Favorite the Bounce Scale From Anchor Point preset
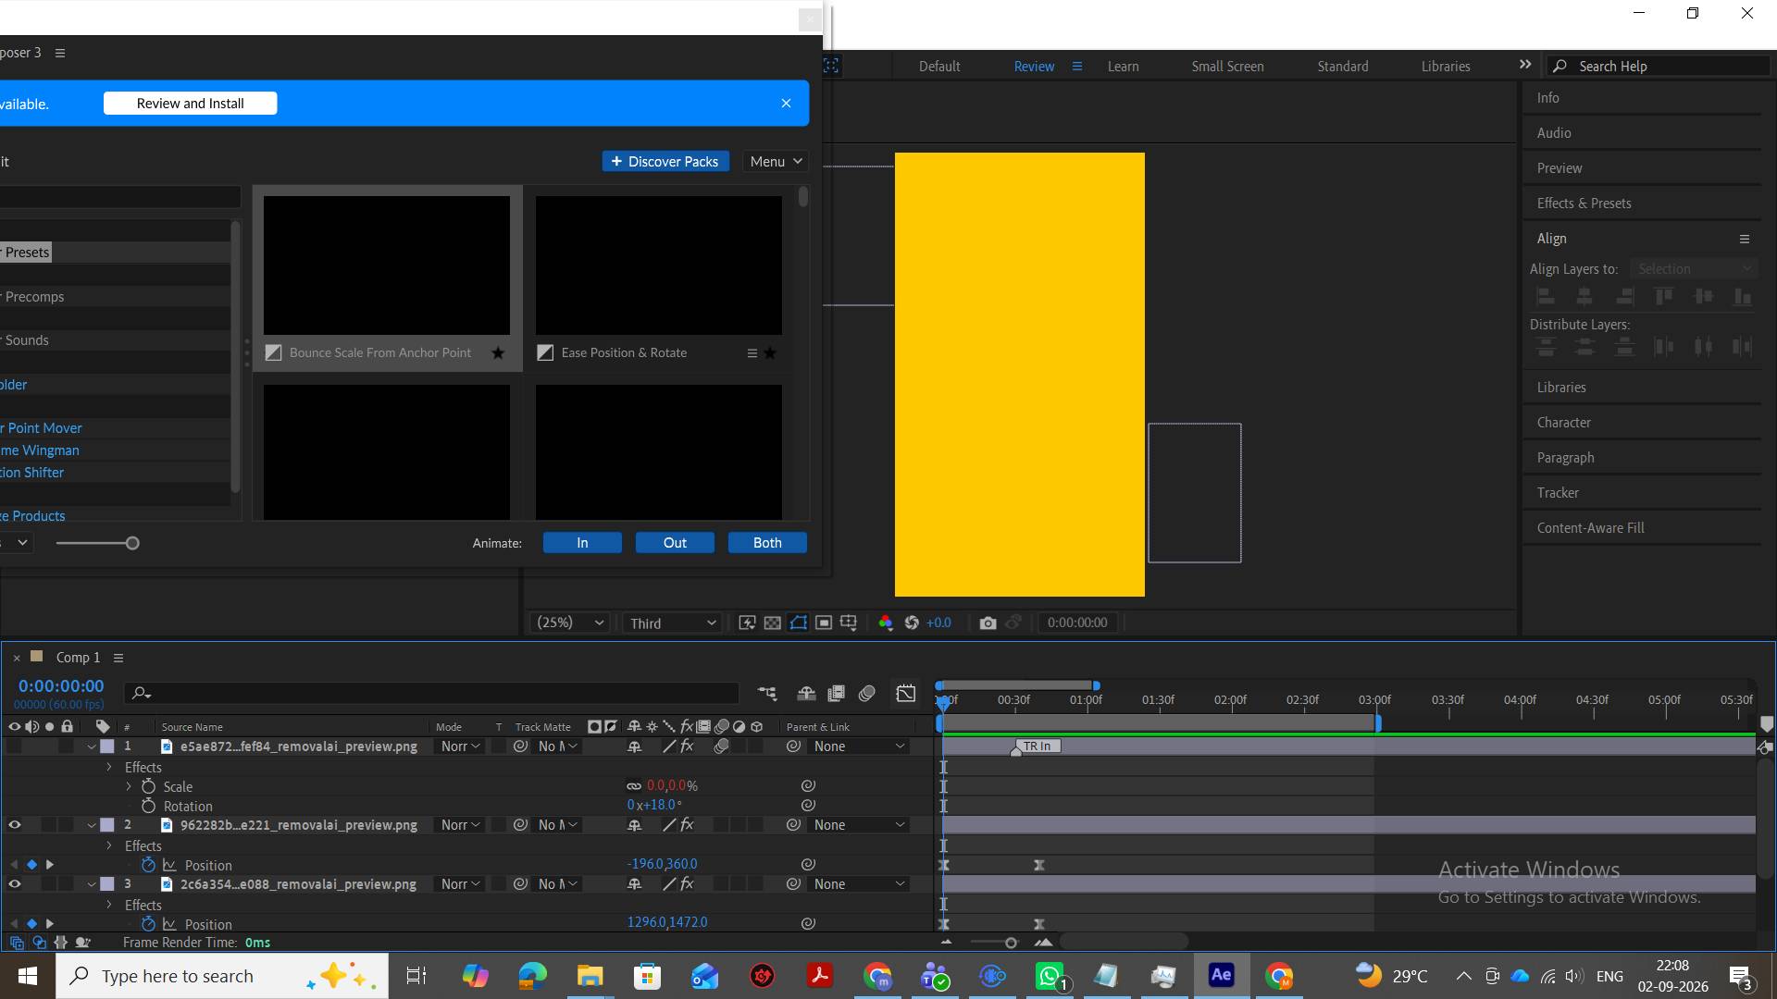Image resolution: width=1777 pixels, height=999 pixels. click(x=498, y=352)
